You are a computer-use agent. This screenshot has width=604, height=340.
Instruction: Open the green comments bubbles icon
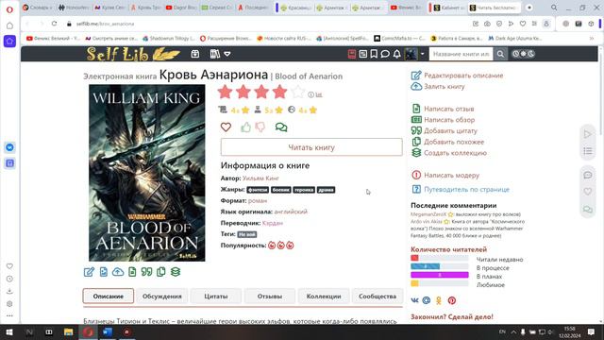[281, 127]
